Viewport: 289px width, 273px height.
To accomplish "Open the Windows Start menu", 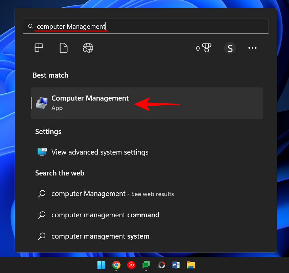I will click(x=101, y=265).
